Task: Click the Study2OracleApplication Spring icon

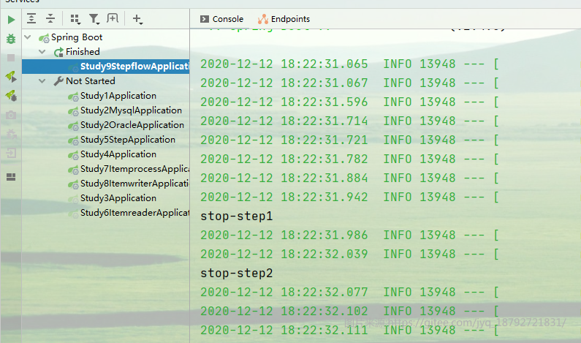Action: click(x=73, y=126)
